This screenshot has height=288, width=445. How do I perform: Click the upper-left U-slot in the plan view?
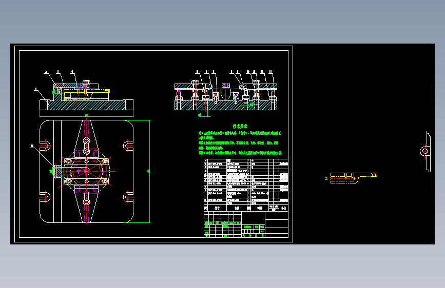point(45,146)
